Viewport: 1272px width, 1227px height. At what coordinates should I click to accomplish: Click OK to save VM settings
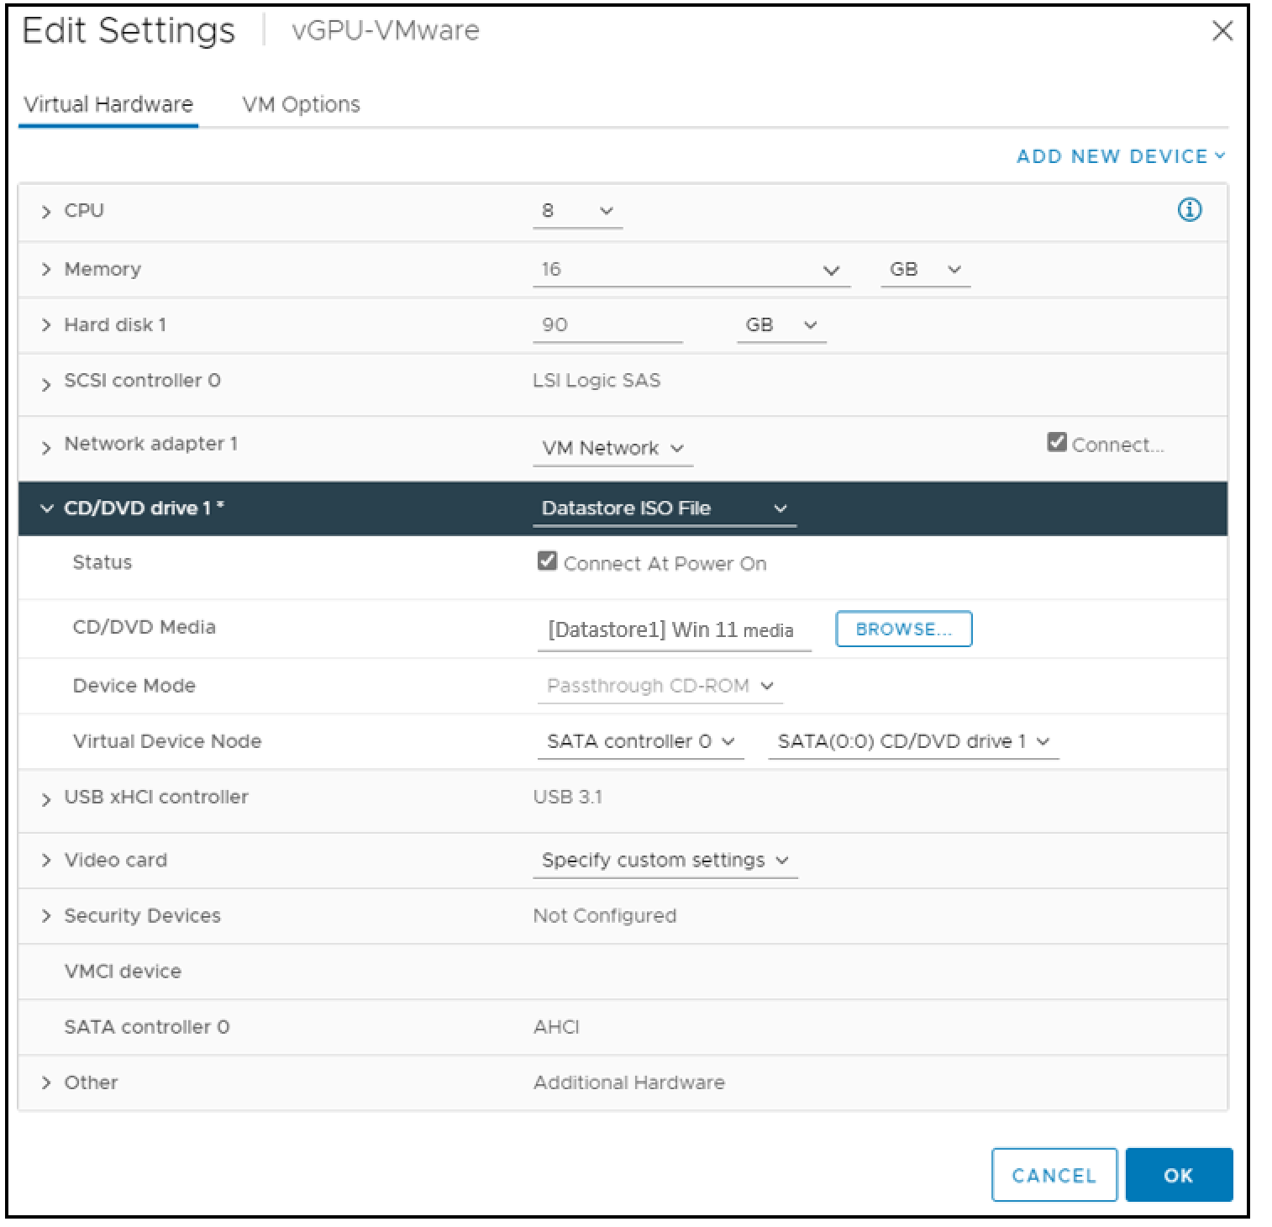coord(1178,1175)
